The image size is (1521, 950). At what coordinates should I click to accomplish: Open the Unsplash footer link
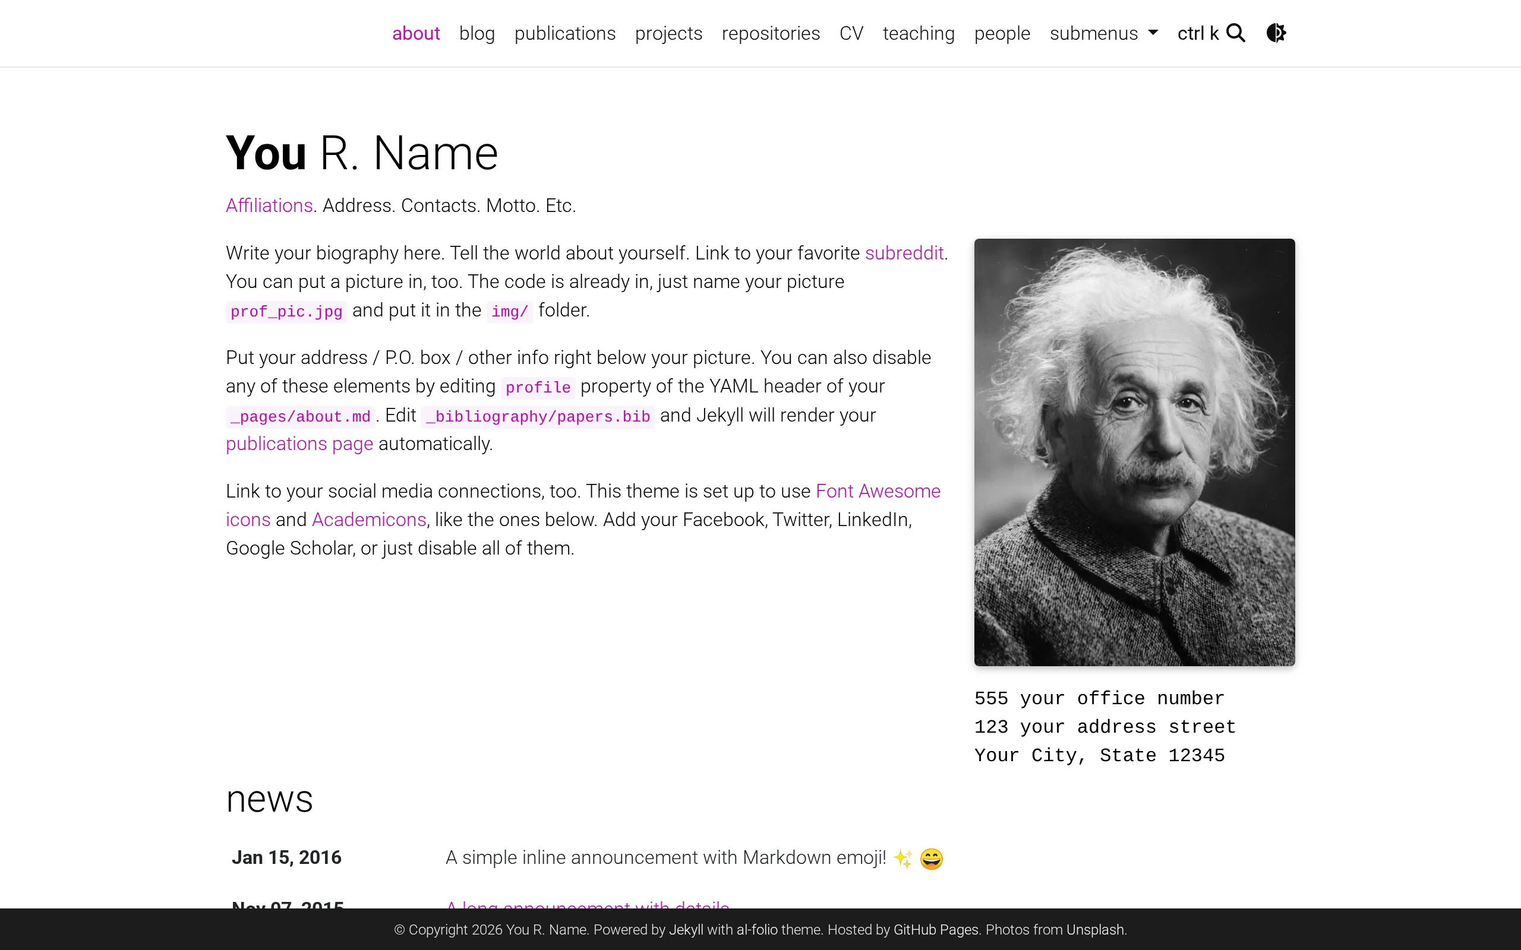point(1094,930)
